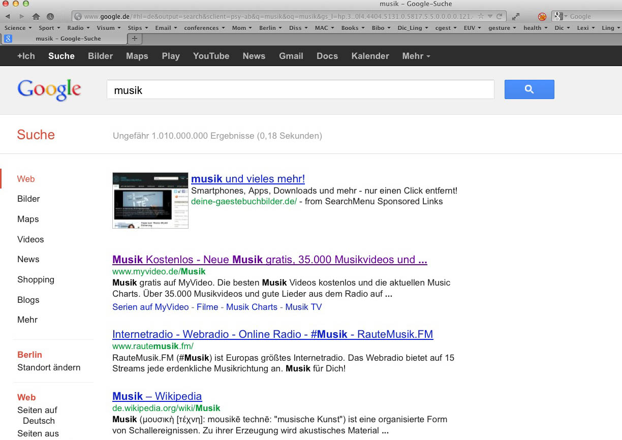Open the Musik TV sitelink

(303, 307)
